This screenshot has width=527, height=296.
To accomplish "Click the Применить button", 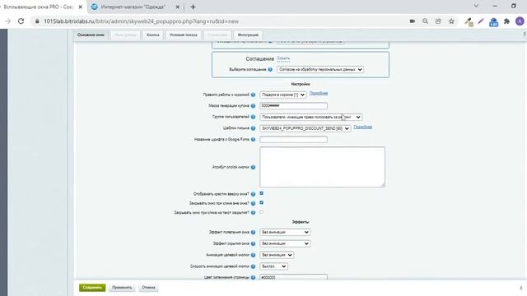I will pos(122,288).
